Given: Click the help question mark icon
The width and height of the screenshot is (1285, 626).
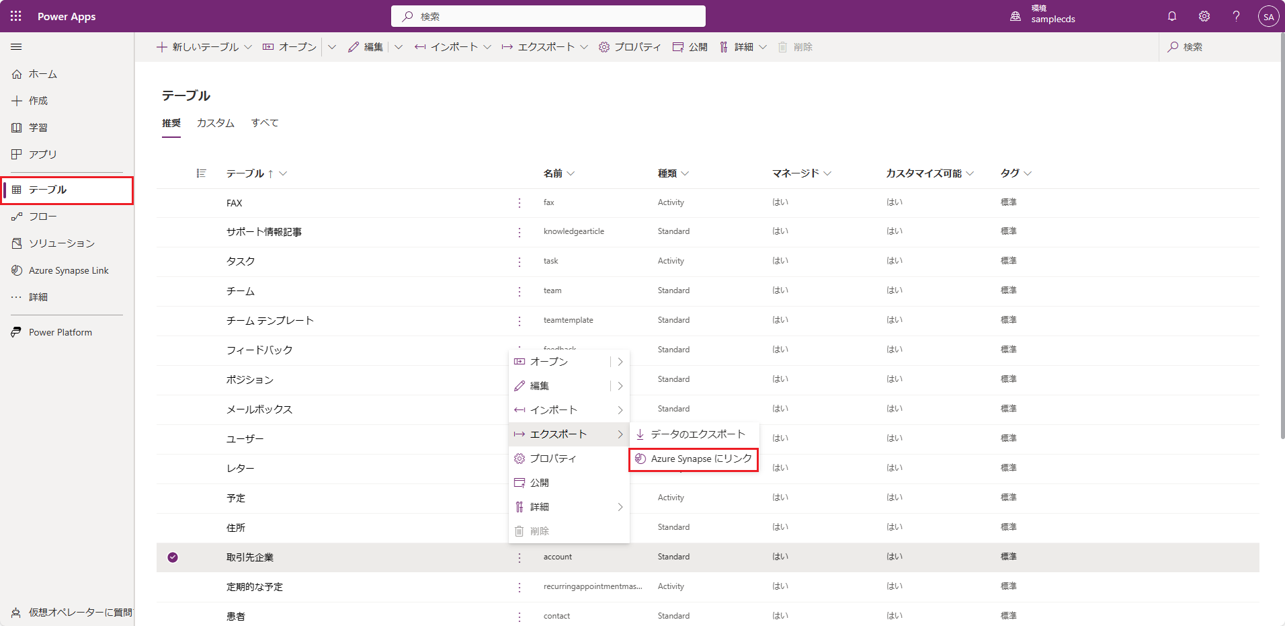Looking at the screenshot, I should (x=1236, y=16).
